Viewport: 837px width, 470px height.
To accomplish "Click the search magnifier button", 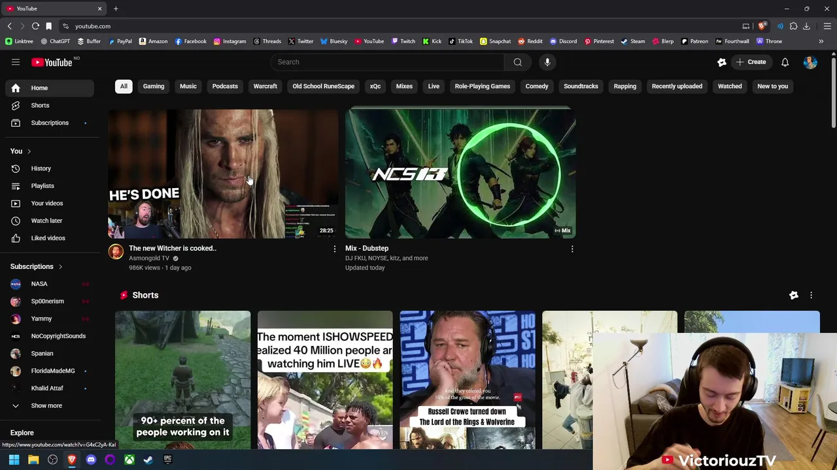I will 517,62.
